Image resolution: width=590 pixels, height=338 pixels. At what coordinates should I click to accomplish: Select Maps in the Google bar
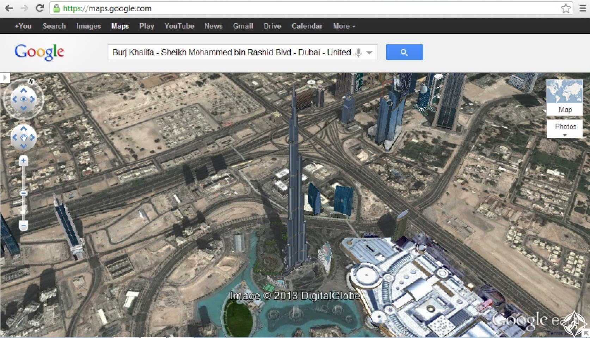pyautogui.click(x=120, y=26)
